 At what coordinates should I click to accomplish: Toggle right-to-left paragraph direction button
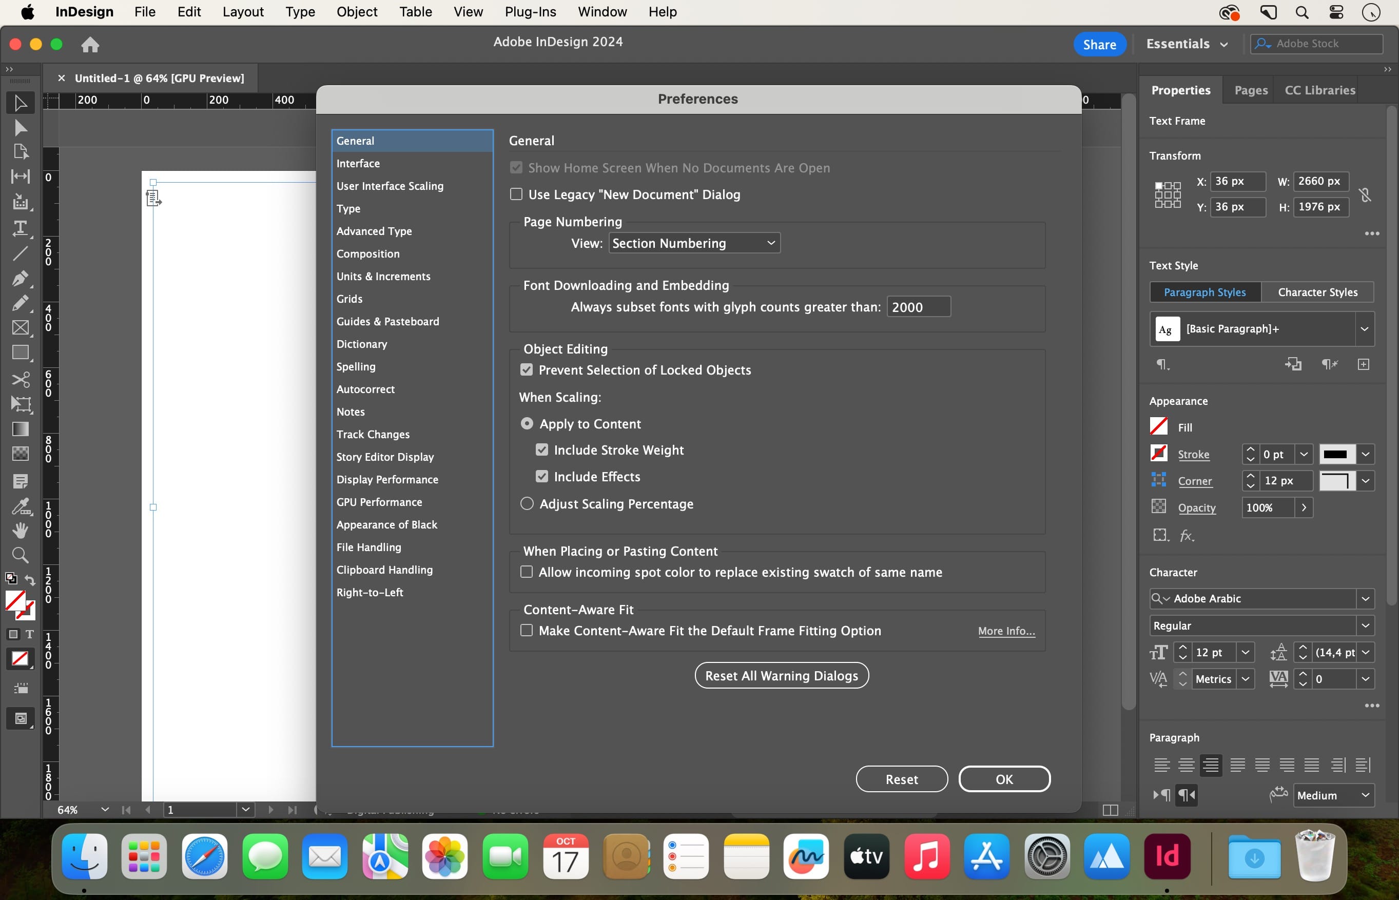coord(1187,795)
